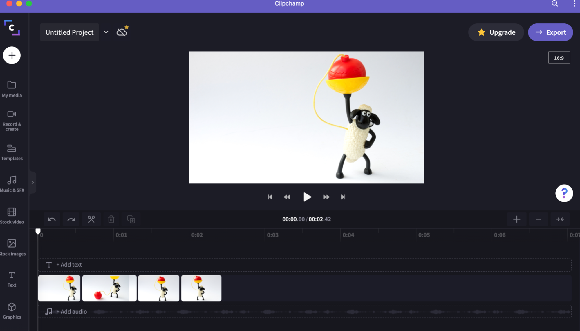Click the scissors cut tool
The height and width of the screenshot is (331, 580).
tap(91, 219)
